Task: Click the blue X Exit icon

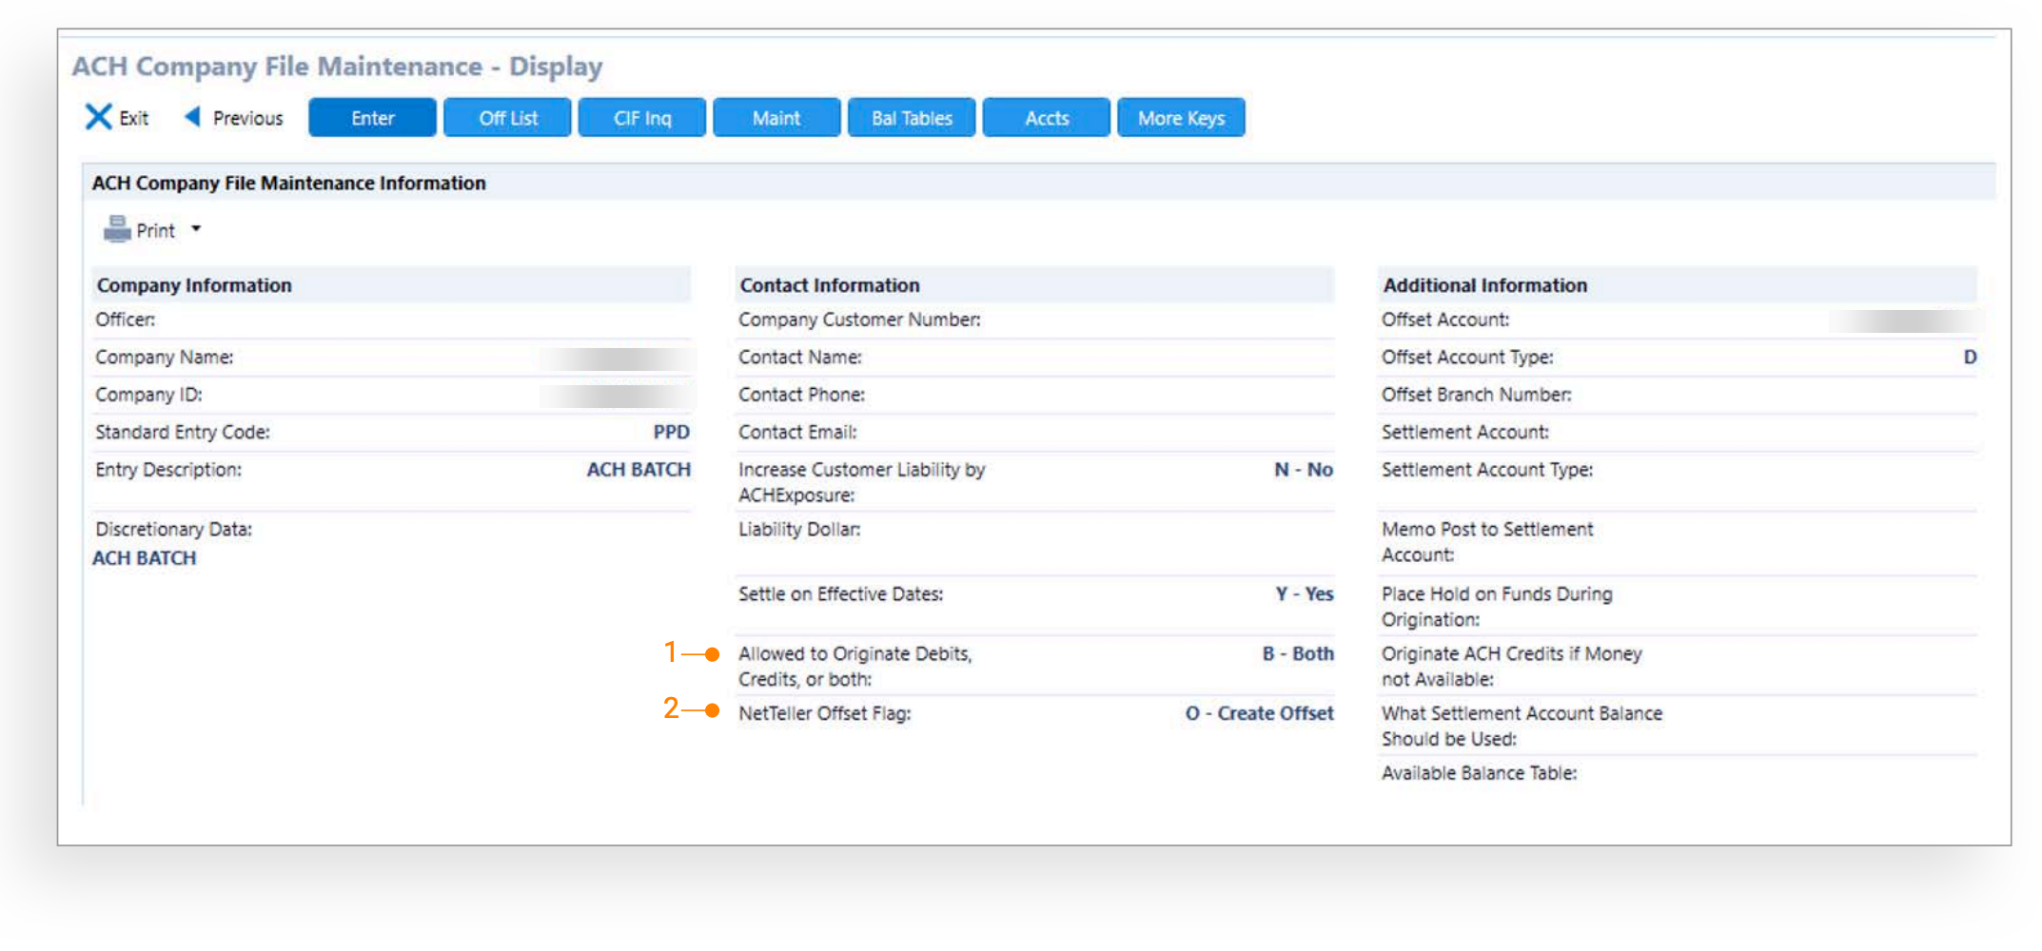Action: 98,117
